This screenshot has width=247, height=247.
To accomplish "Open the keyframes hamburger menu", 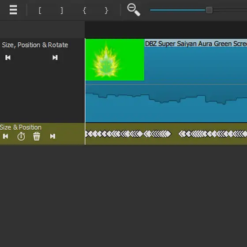I will tap(13, 10).
